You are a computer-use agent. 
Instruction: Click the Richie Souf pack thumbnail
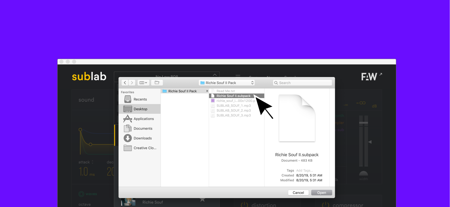click(x=128, y=202)
